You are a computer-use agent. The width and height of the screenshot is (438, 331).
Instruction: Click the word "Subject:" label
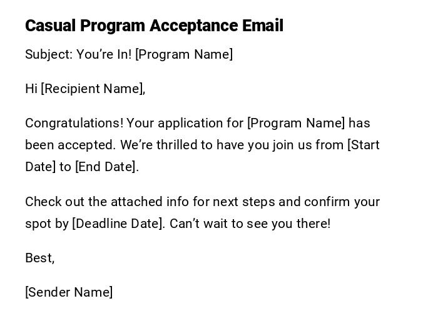[49, 54]
